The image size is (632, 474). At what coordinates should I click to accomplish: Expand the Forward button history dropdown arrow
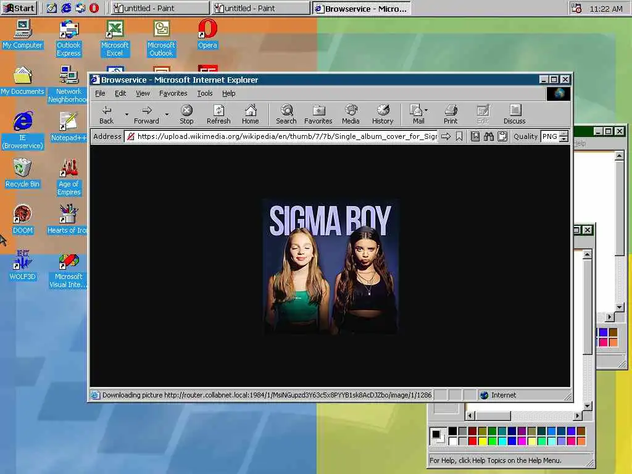[x=167, y=114]
